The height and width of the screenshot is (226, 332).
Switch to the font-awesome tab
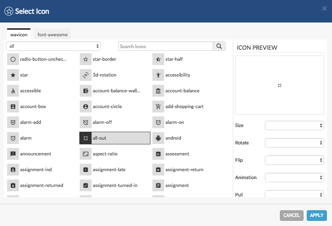pyautogui.click(x=53, y=34)
